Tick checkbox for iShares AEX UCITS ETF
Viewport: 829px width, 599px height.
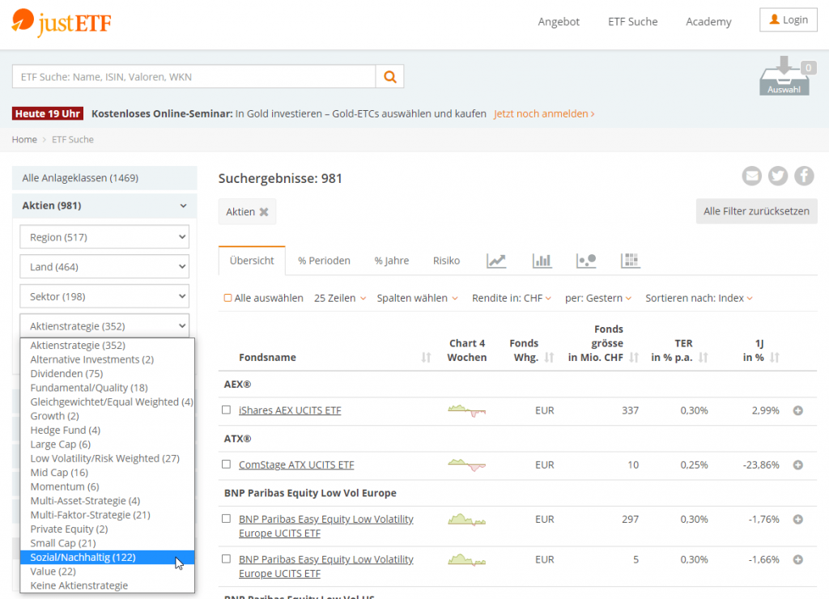[x=227, y=410]
